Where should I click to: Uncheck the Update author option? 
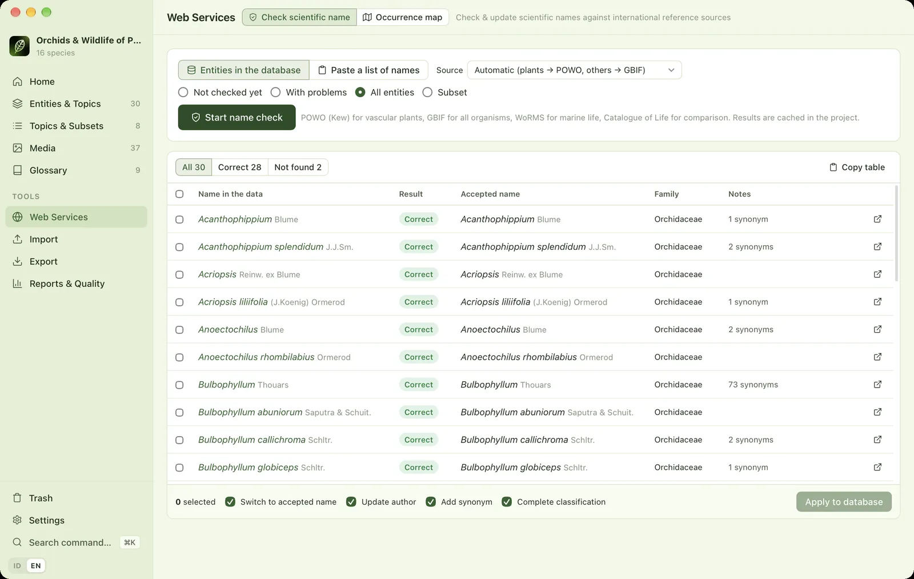[351, 502]
